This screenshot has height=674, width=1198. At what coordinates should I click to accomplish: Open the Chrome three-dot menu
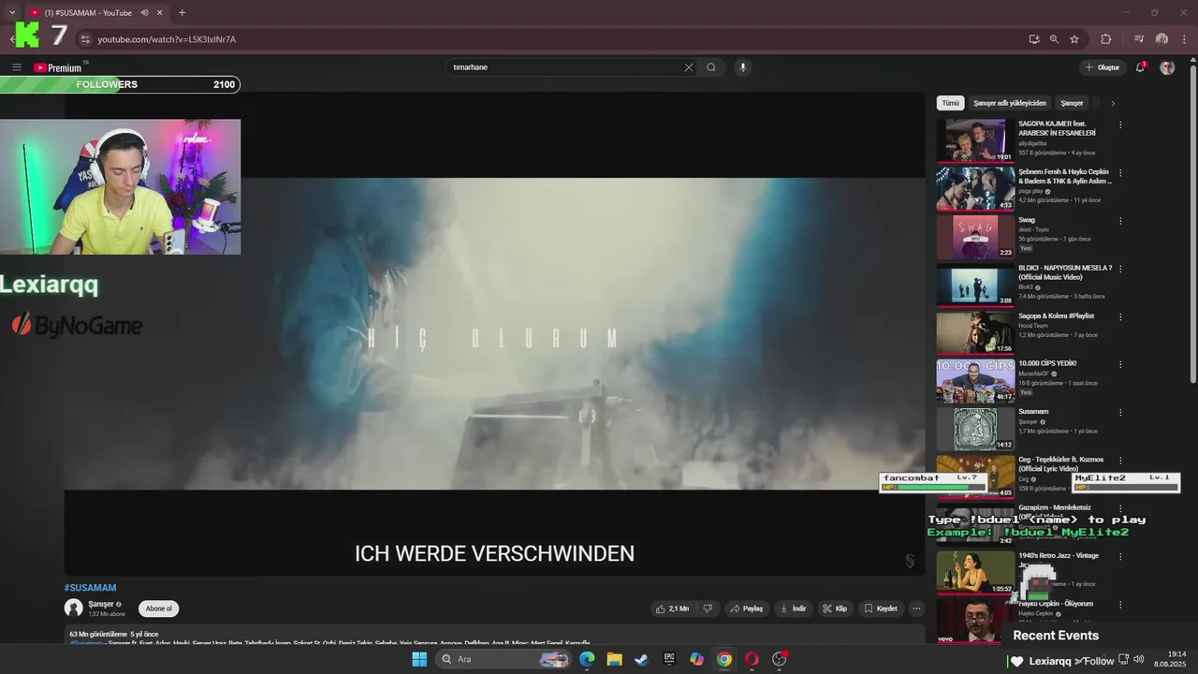pos(1183,39)
